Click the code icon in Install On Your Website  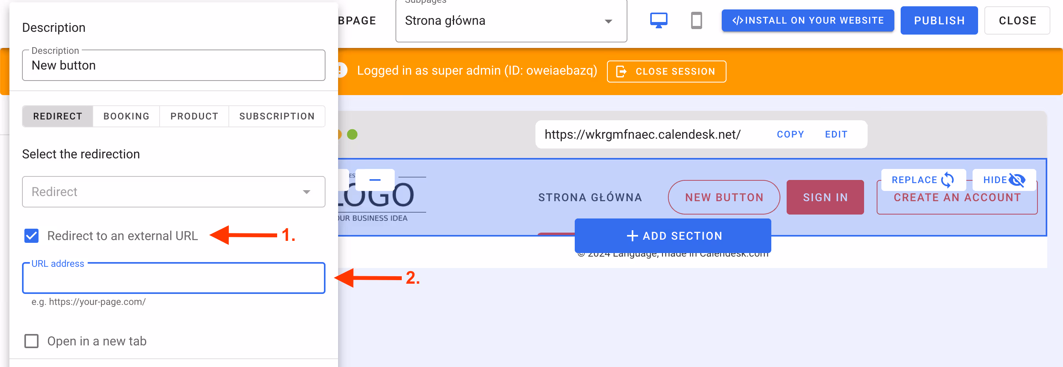738,19
